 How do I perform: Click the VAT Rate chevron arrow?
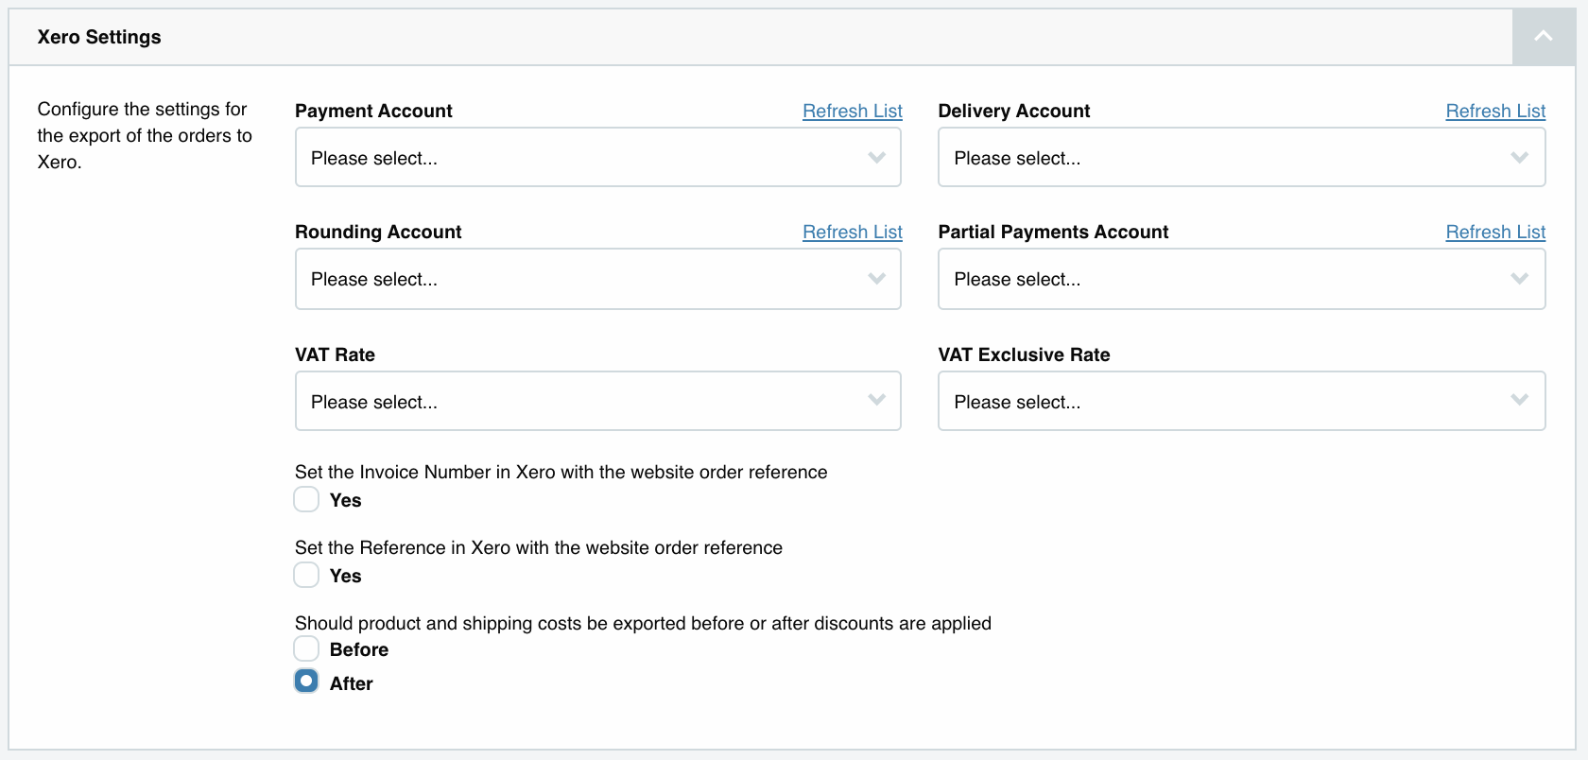pos(876,401)
